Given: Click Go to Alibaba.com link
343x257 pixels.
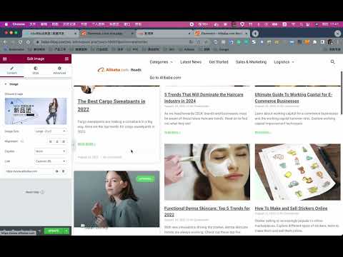Looking at the screenshot, I should click(165, 78).
